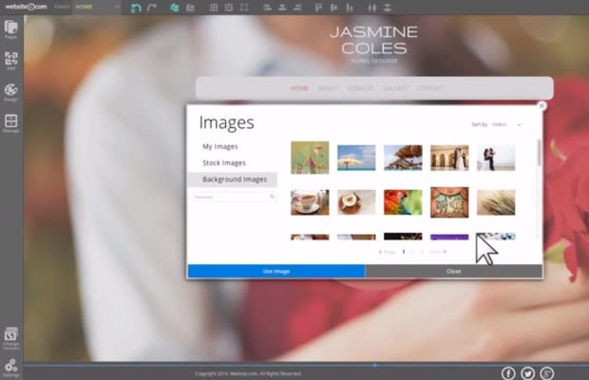Click the keyword search field

pos(235,197)
